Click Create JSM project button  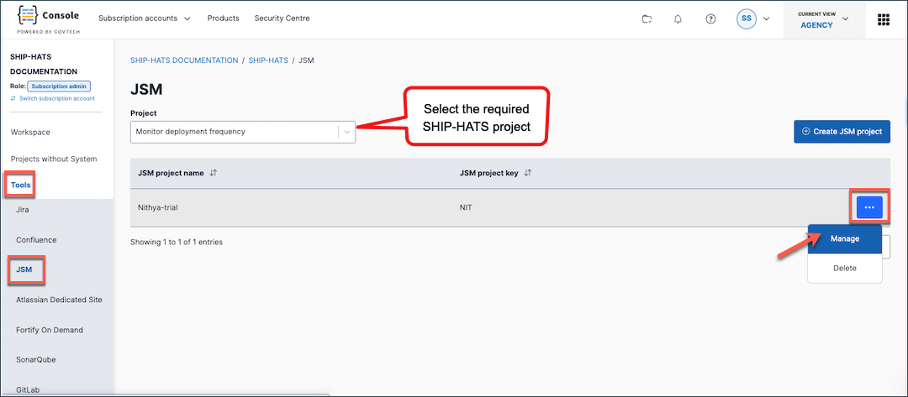[x=842, y=132]
